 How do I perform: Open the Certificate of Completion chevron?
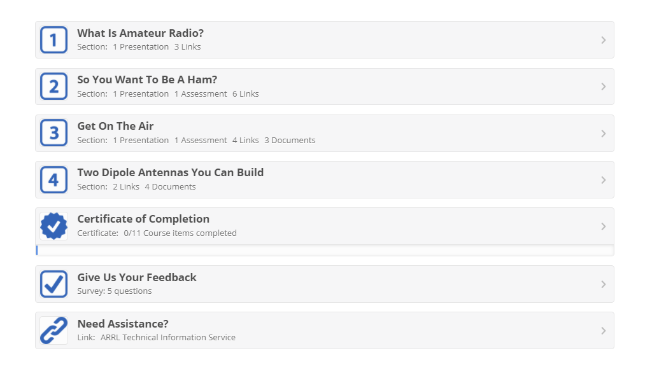click(x=603, y=226)
